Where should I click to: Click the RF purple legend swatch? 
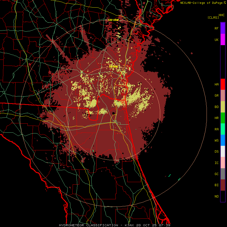click(223, 28)
